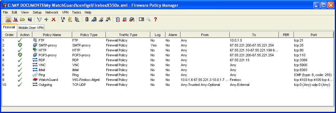Click the blue plus add policy icon
This screenshot has height=113, width=336.
[46, 19]
